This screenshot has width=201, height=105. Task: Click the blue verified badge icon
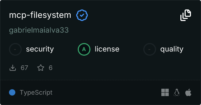(82, 15)
